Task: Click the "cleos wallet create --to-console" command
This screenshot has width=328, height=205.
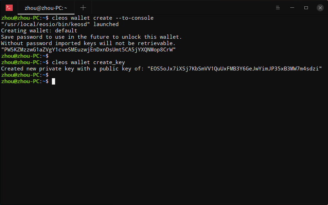Action: 102,18
